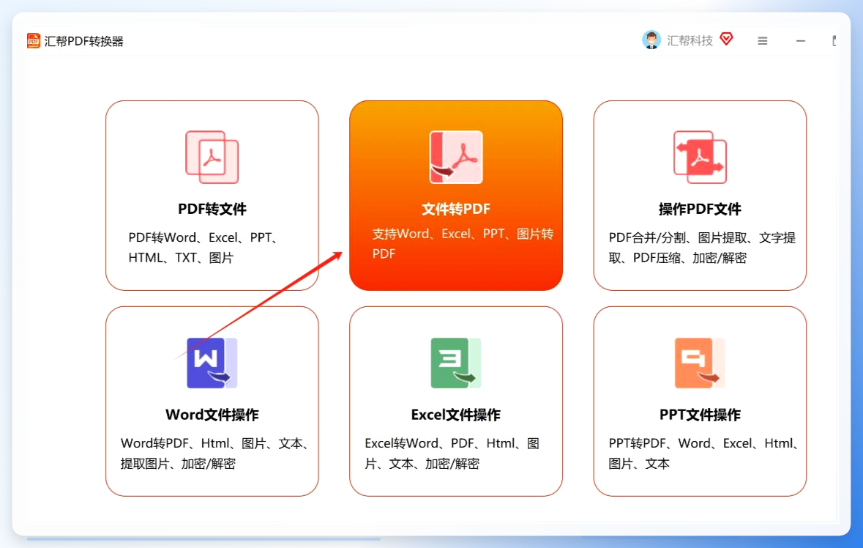Click the Excel文件操作 title text

[456, 415]
